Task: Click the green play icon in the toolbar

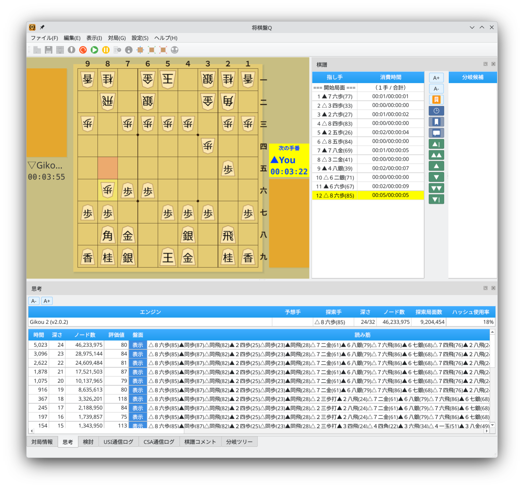Action: 94,50
